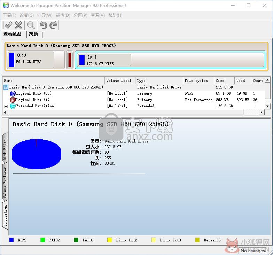The height and width of the screenshot is (255, 273).
Task: Click the Discard changes X icon
Action: coord(18,25)
